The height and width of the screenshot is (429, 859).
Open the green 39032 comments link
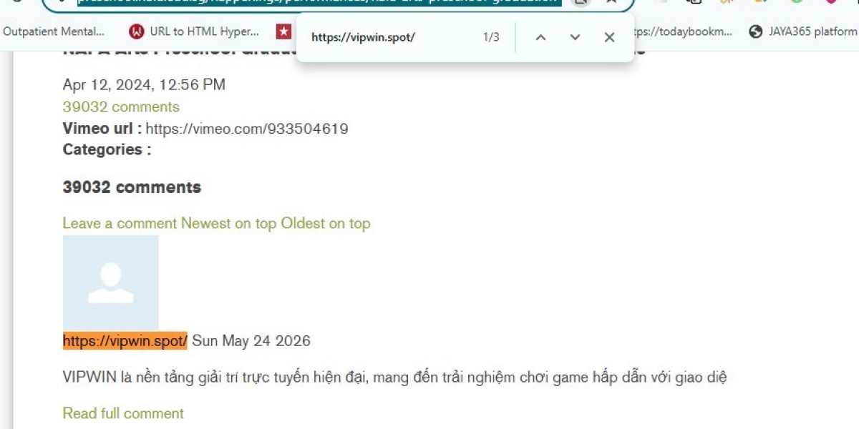[121, 107]
